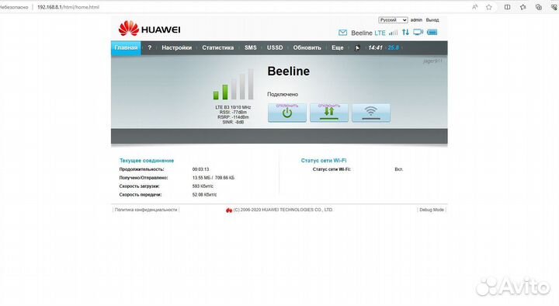Add page to favorites star icon
Viewport: 559px width, 306px height.
489,7
